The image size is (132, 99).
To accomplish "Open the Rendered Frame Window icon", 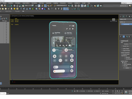I will point(98,6).
